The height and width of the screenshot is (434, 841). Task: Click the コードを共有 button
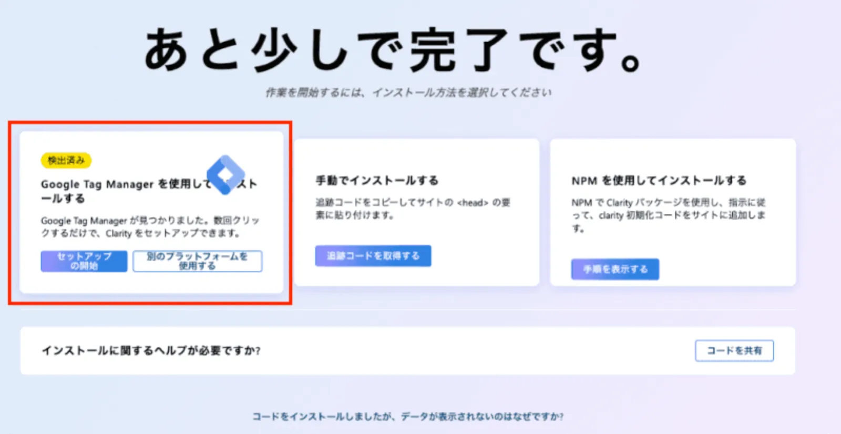(734, 350)
